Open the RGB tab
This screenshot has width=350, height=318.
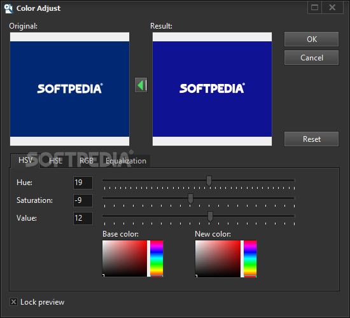pos(86,161)
